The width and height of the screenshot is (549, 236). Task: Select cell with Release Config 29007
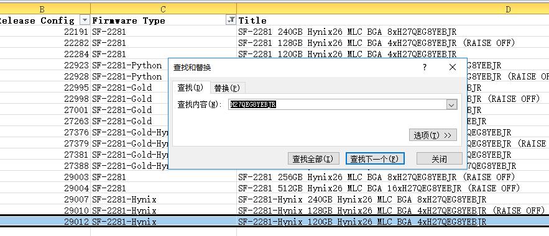click(x=45, y=199)
